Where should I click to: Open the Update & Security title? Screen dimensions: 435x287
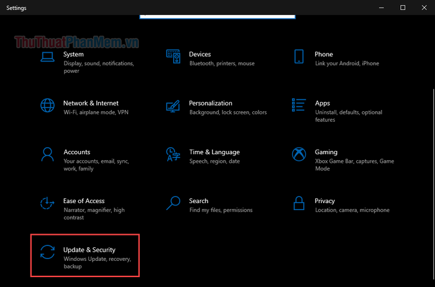89,250
